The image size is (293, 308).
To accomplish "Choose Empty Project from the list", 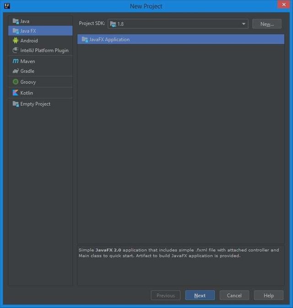I will pos(40,104).
